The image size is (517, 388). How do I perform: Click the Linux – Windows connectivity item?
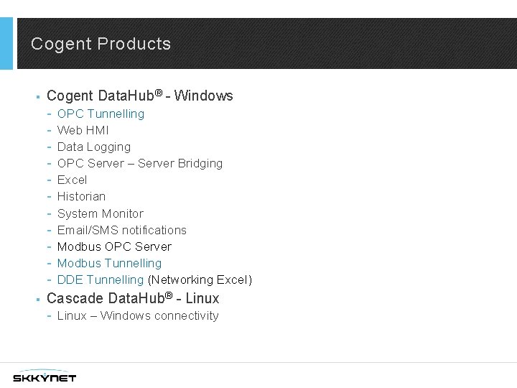point(138,315)
